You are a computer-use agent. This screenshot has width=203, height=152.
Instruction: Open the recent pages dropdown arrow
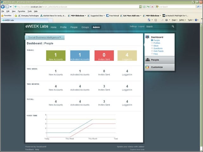[x=11, y=7]
